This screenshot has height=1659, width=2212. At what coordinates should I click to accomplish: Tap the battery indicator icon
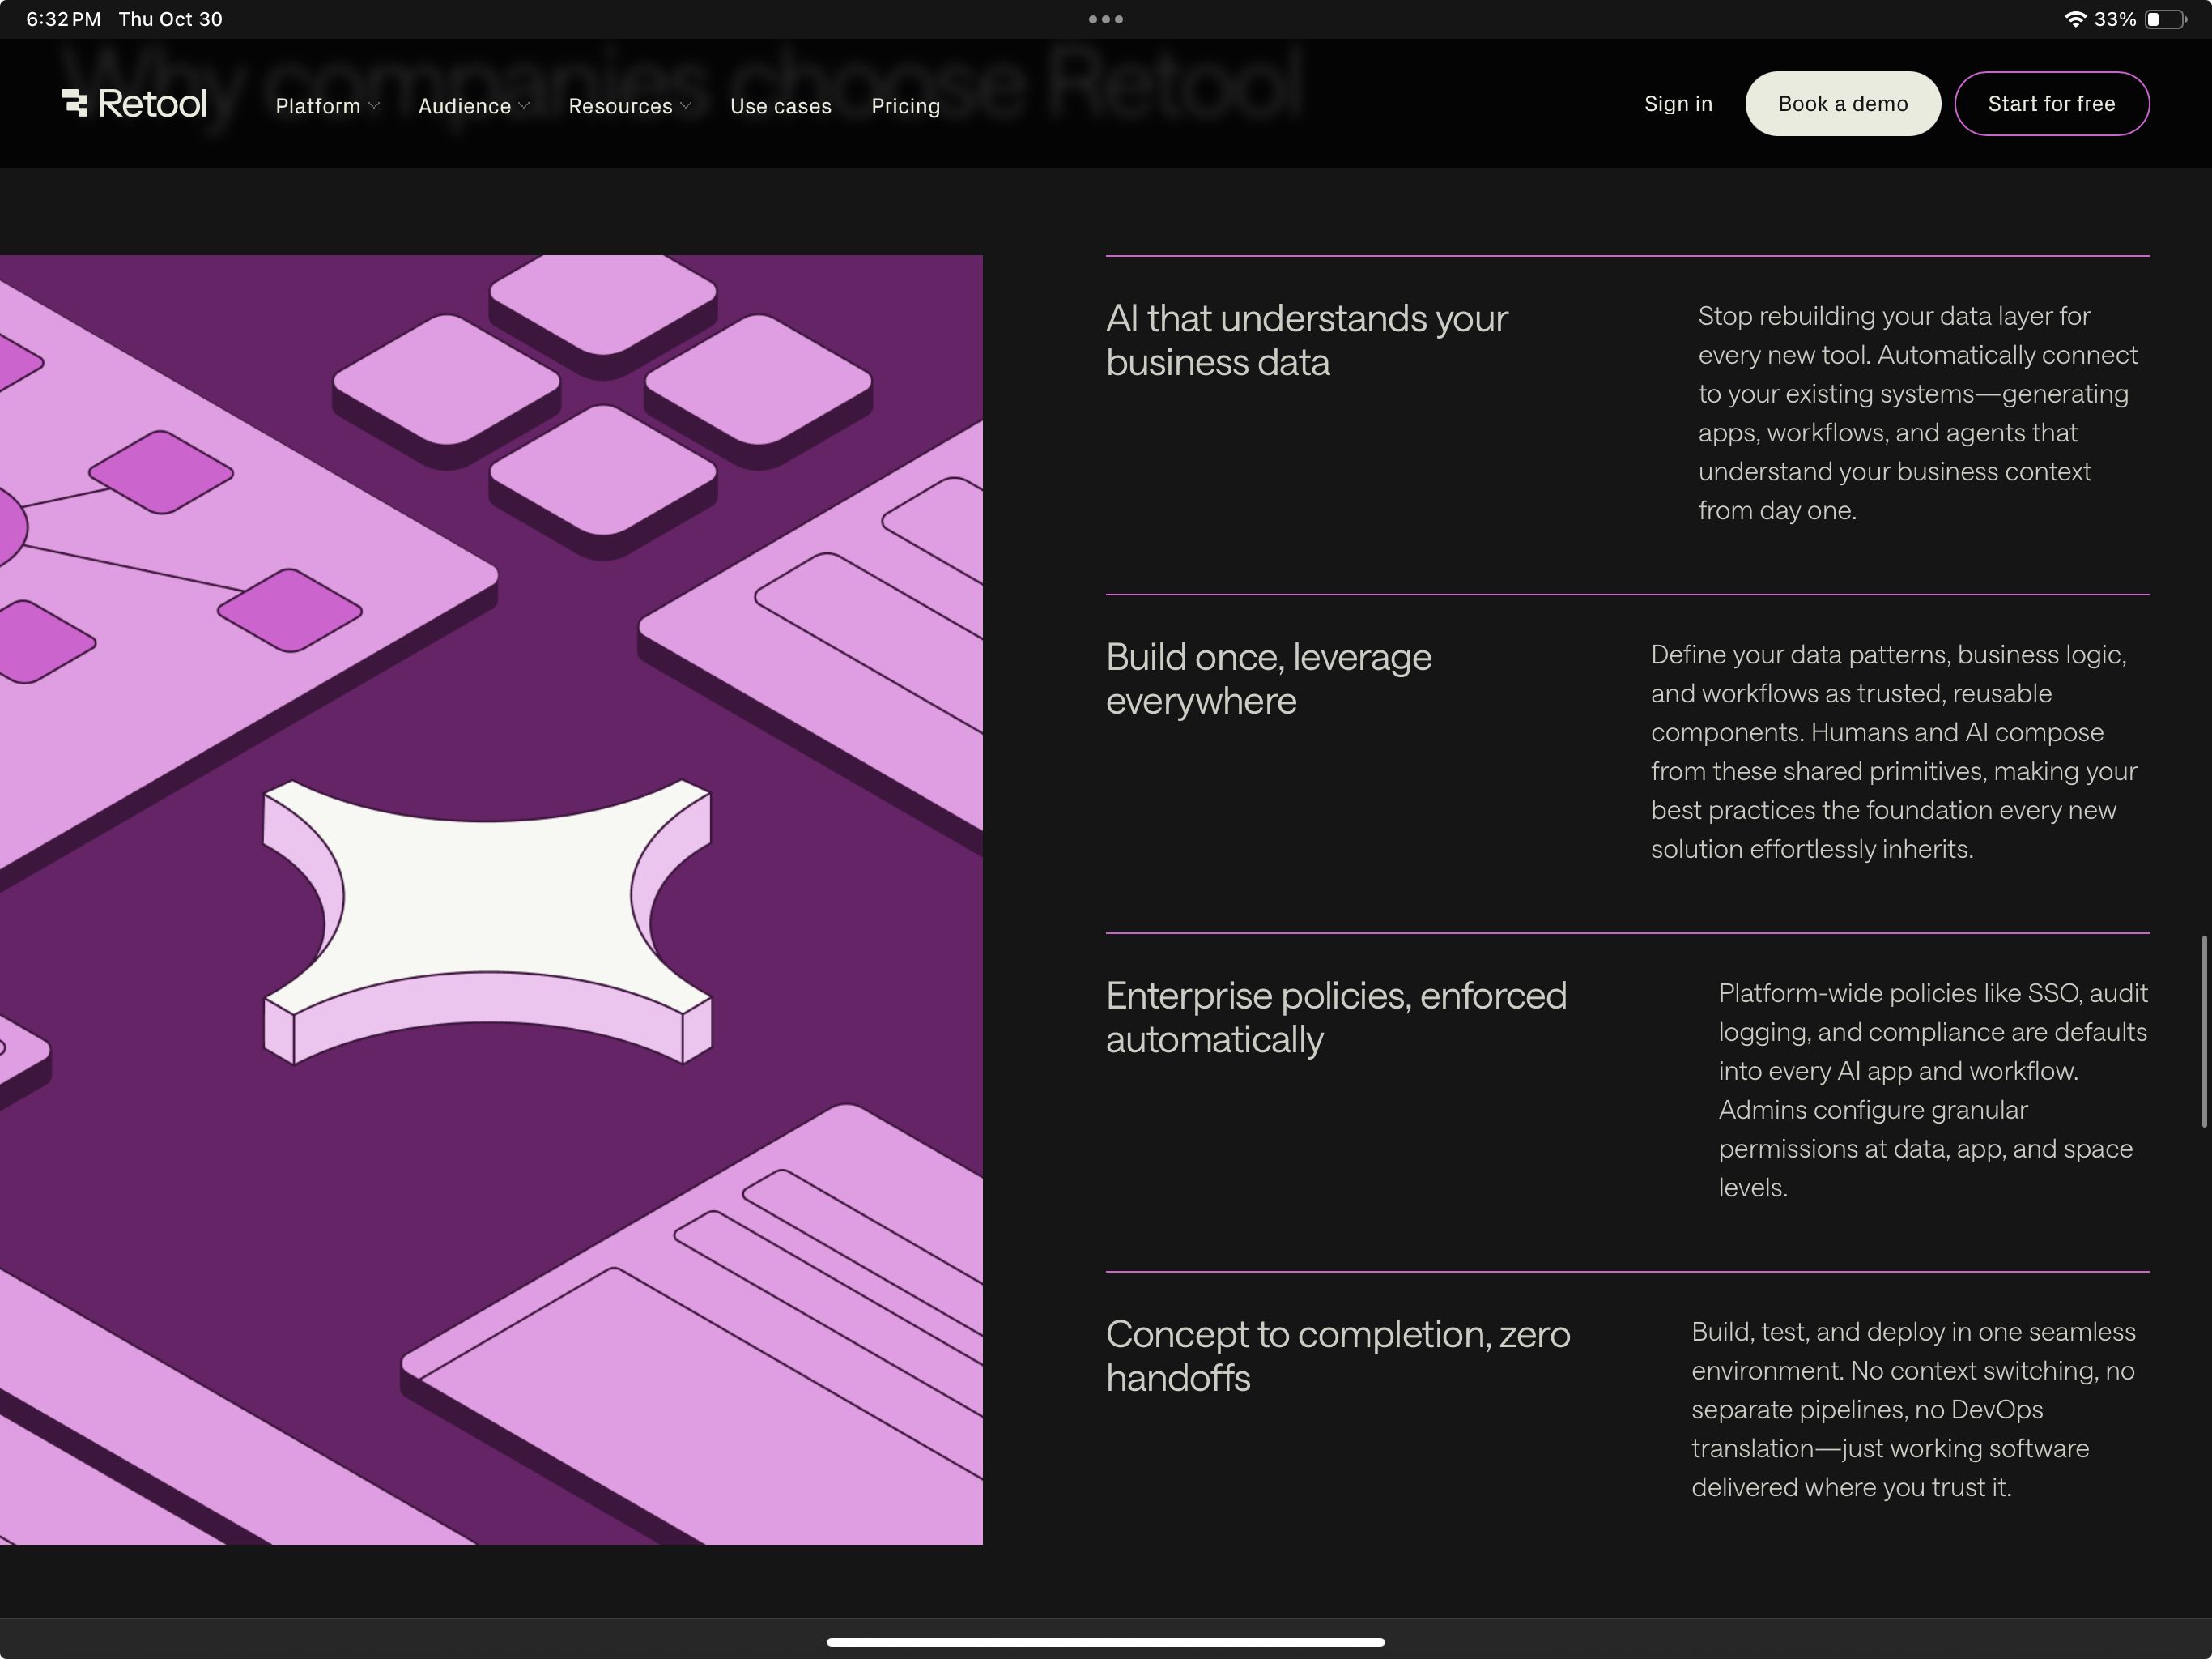2164,19
